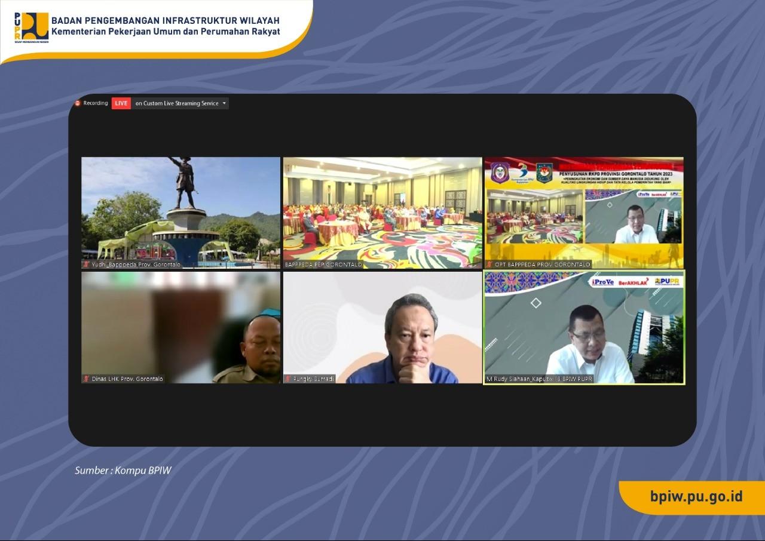Click the Badan Pengembangan Infrastruktur Wilayah header title
Screen dimensions: 765x541
click(166, 20)
